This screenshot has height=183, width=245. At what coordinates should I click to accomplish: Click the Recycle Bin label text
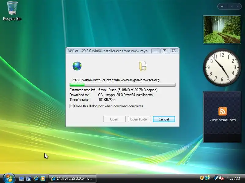tap(12, 19)
